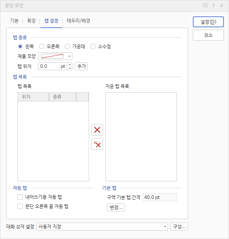The width and height of the screenshot is (229, 239).
Task: Switch to the 확장 tab
Action: (x=31, y=21)
